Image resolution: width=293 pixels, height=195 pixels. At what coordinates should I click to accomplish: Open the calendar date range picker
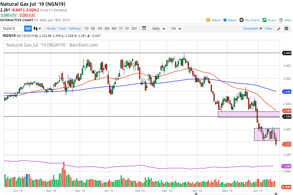tap(144, 28)
